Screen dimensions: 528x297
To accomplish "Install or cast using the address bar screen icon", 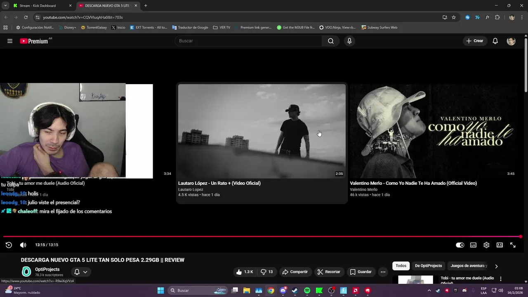I will [445, 17].
